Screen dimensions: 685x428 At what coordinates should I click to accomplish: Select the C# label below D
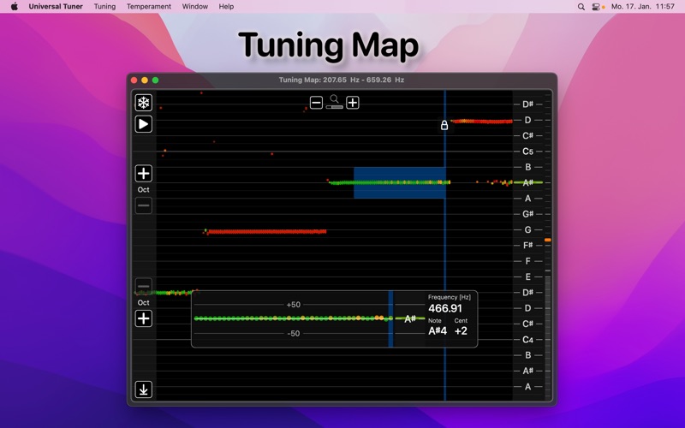(527, 135)
